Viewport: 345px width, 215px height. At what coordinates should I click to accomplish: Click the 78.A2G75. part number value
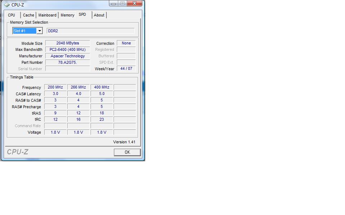coord(68,62)
